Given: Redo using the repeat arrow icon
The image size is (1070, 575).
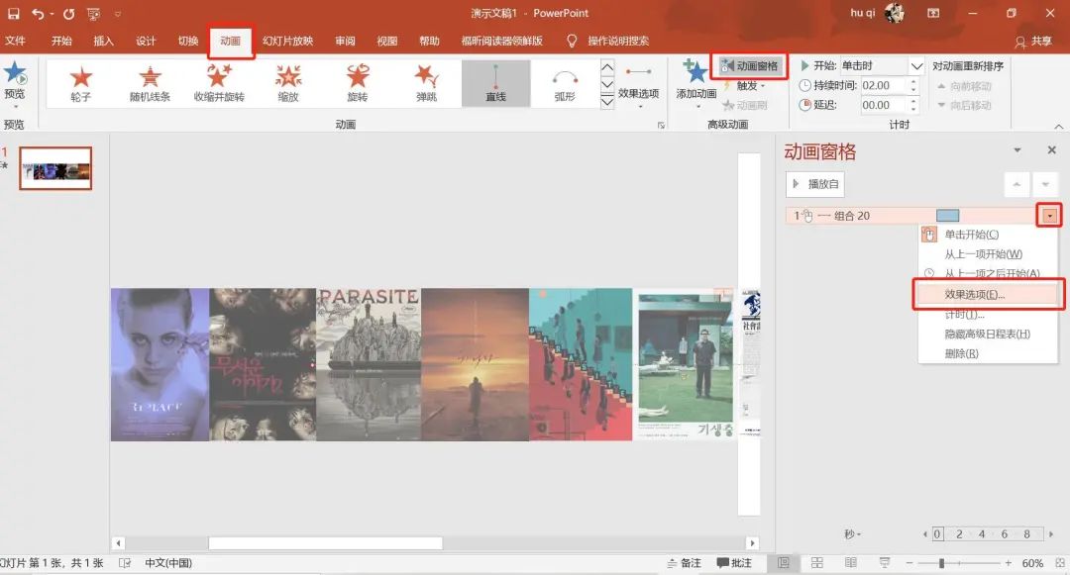Looking at the screenshot, I should point(68,13).
